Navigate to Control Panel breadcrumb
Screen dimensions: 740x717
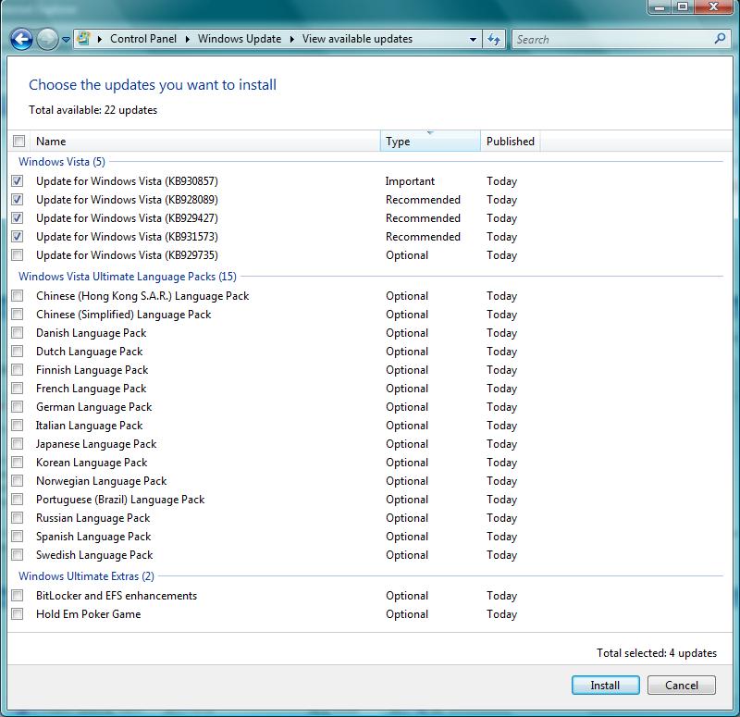143,39
